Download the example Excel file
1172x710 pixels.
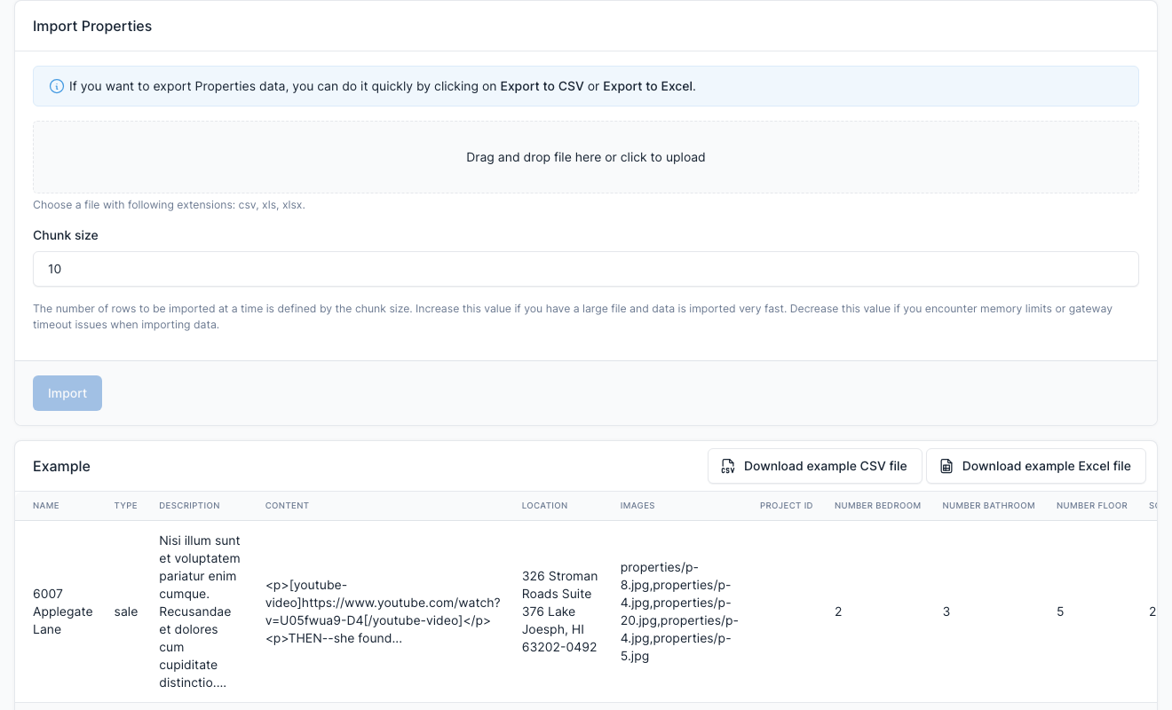1035,466
